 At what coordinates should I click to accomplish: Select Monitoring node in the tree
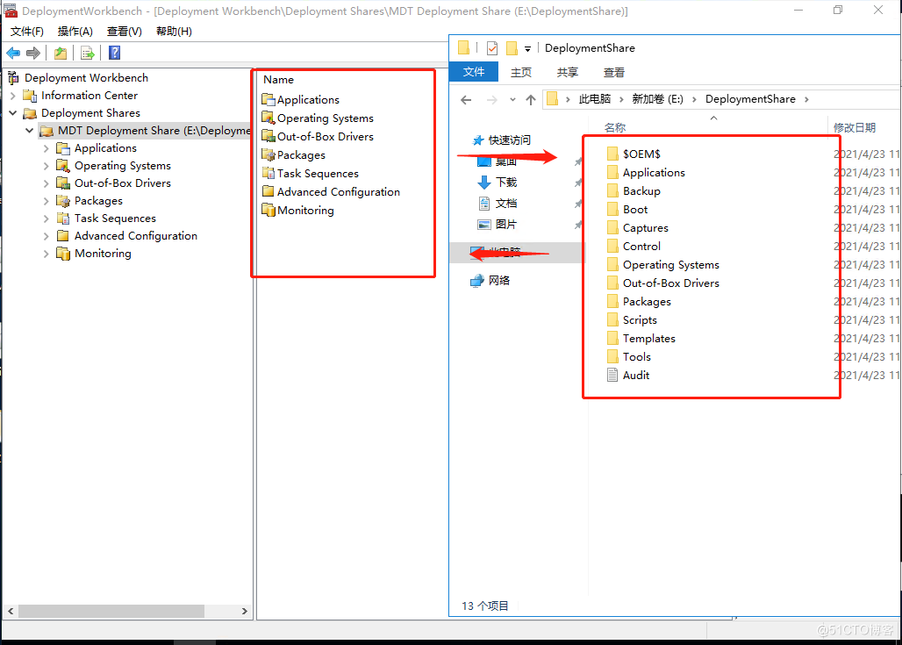103,254
